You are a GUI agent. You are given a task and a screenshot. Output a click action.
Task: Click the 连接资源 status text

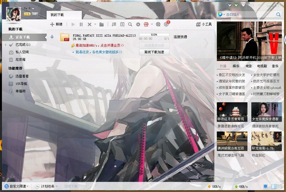180,37
